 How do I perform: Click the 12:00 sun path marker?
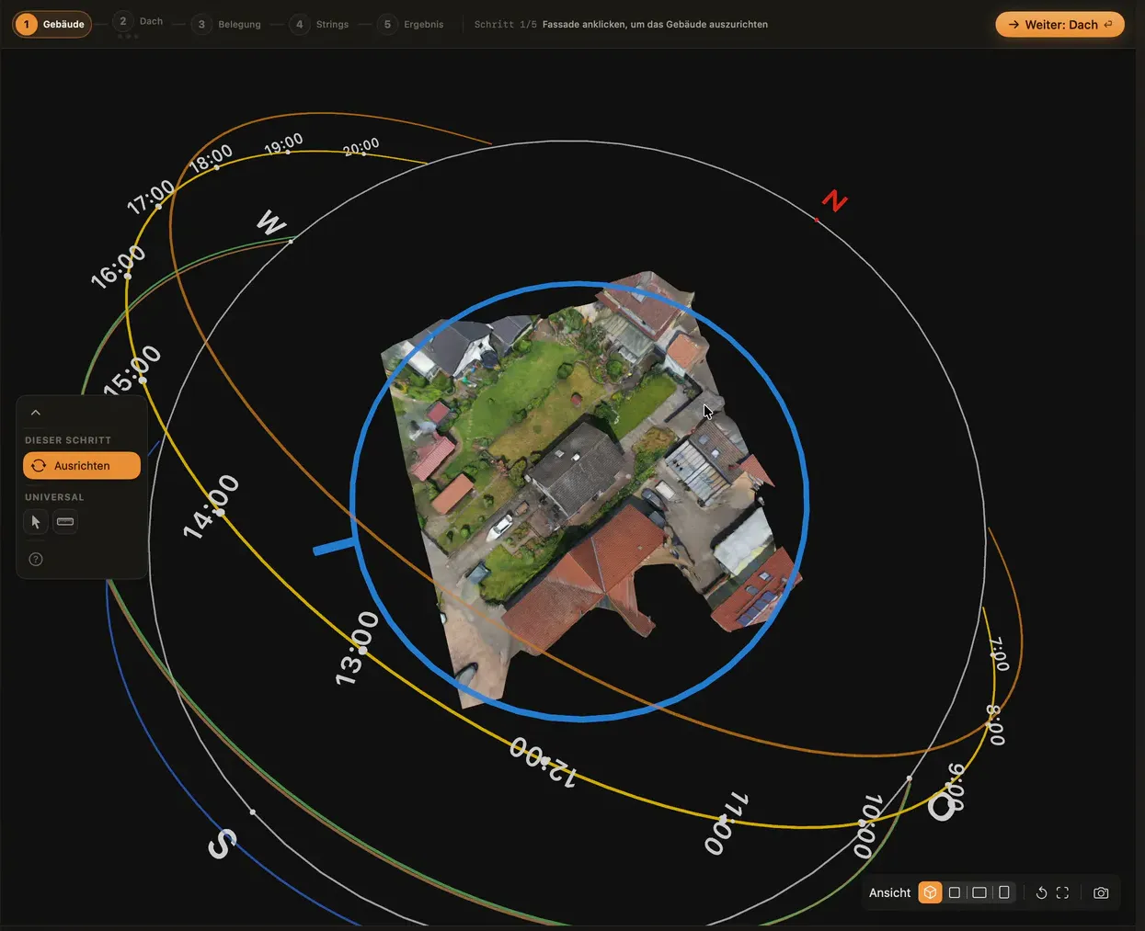coord(544,762)
